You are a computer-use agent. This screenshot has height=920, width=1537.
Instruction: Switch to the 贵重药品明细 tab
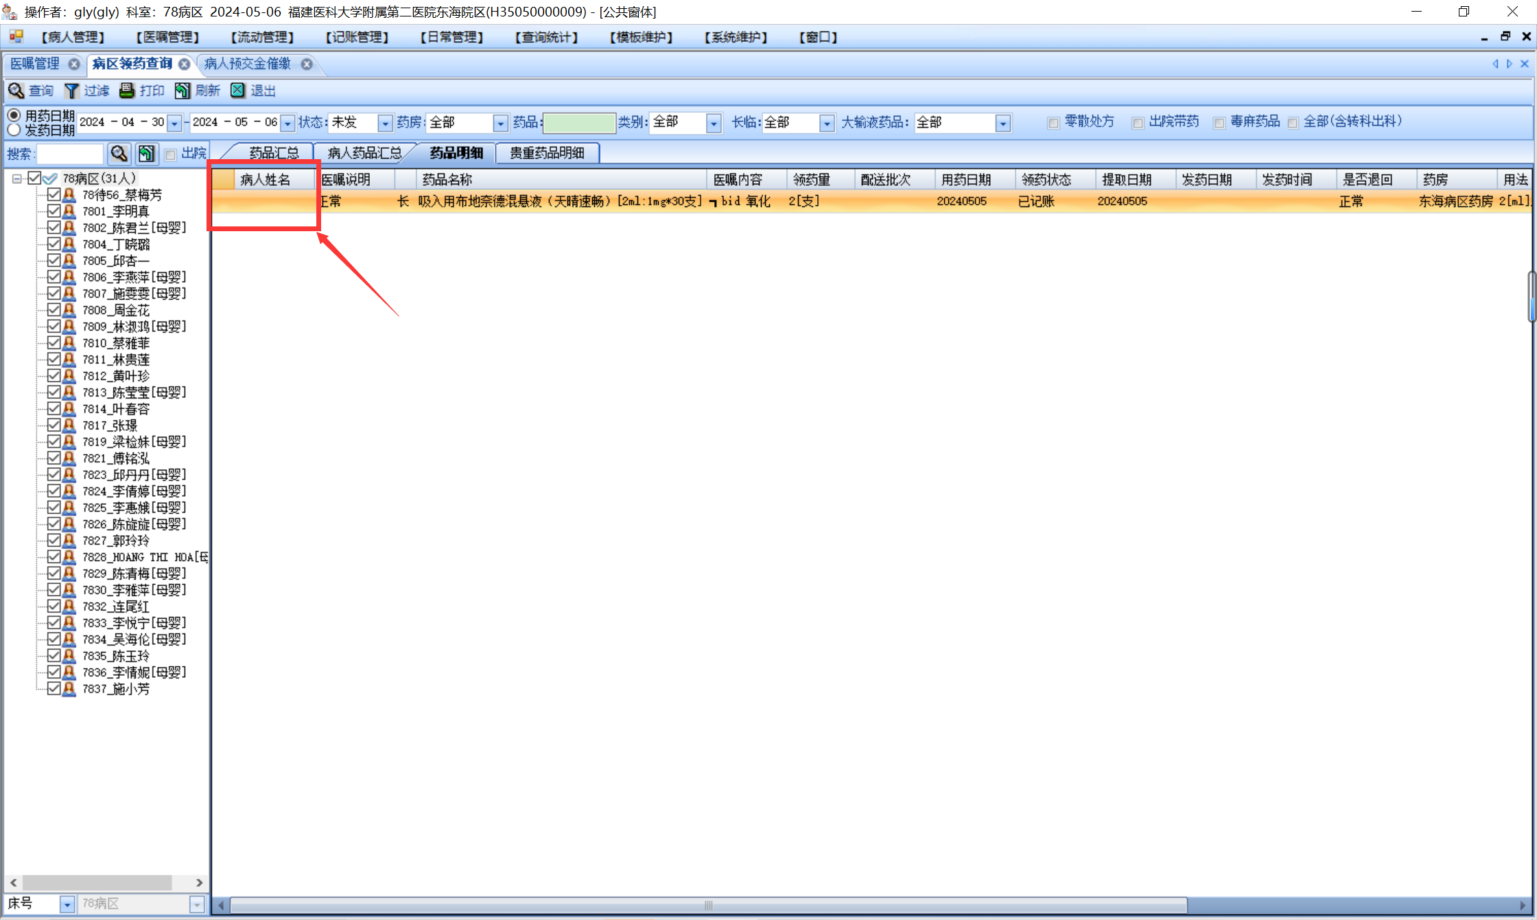point(547,153)
